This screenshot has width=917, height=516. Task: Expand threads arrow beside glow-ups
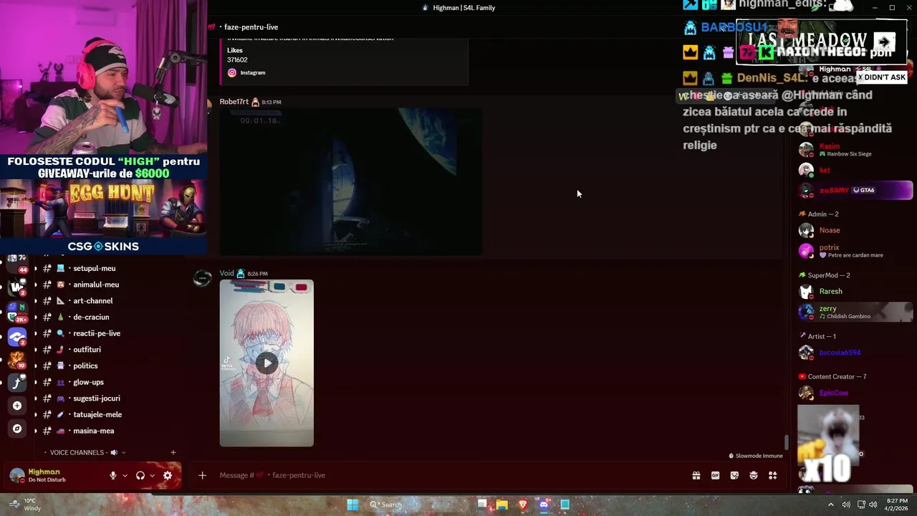(x=35, y=382)
